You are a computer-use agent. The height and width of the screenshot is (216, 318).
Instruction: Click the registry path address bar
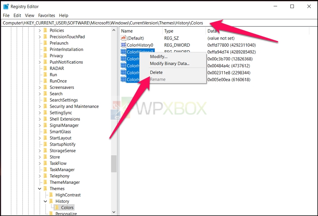(159, 23)
